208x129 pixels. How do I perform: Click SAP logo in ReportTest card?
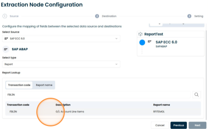pyautogui.click(x=150, y=42)
